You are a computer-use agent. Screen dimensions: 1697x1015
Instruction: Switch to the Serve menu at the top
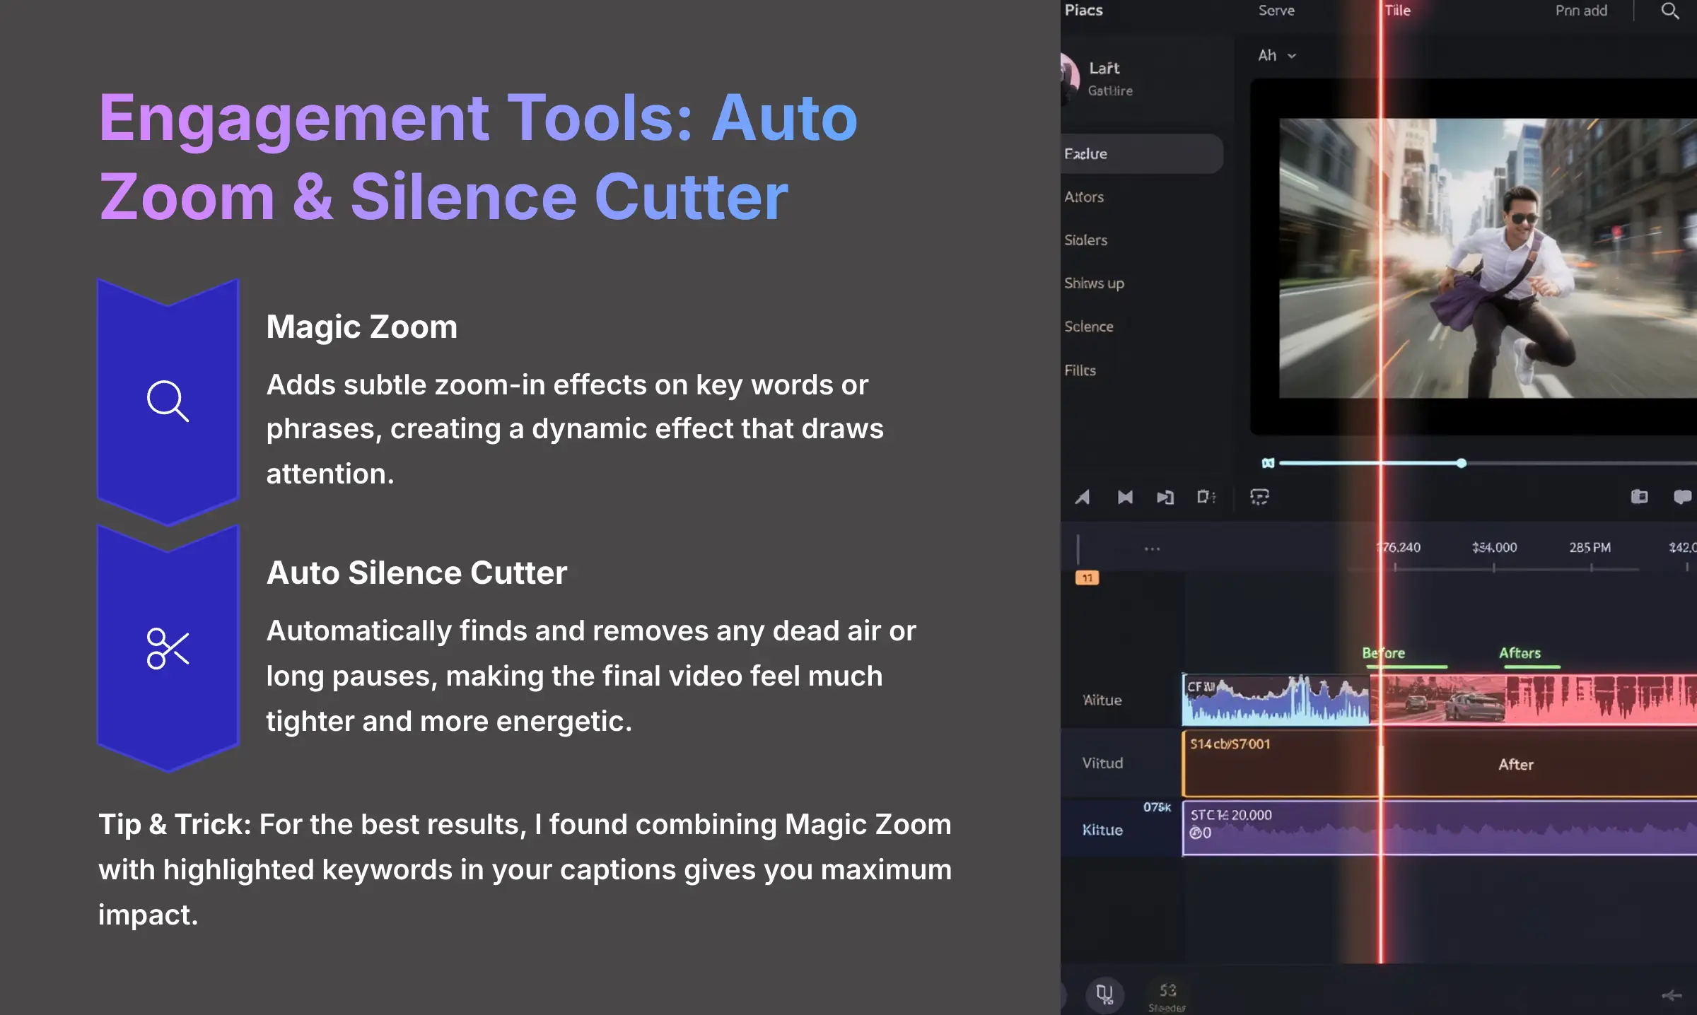pos(1276,11)
